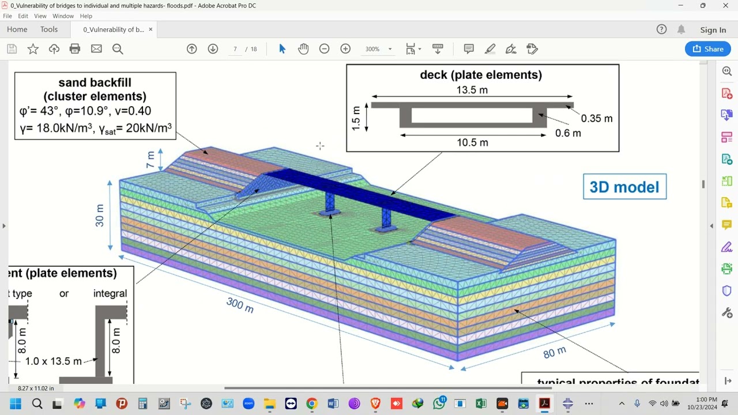The image size is (738, 415).
Task: Upload the file to cloud storage
Action: [x=54, y=49]
